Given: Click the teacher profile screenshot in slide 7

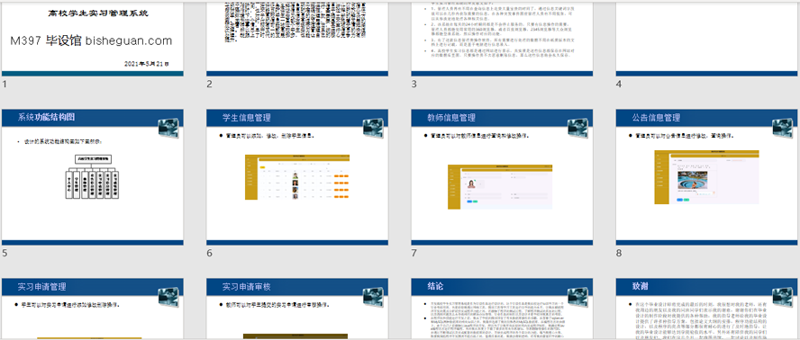Looking at the screenshot, I should (x=500, y=186).
